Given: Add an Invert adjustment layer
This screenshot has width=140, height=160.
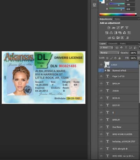Looking at the screenshot, I should 109,38.
